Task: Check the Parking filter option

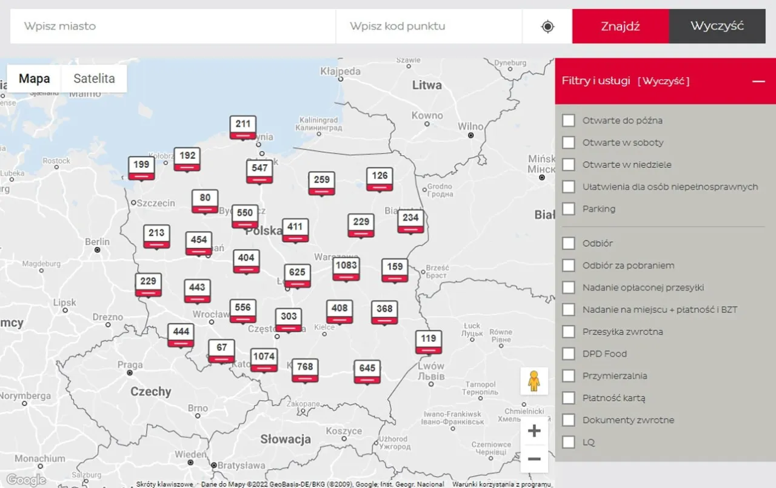Action: tap(568, 209)
